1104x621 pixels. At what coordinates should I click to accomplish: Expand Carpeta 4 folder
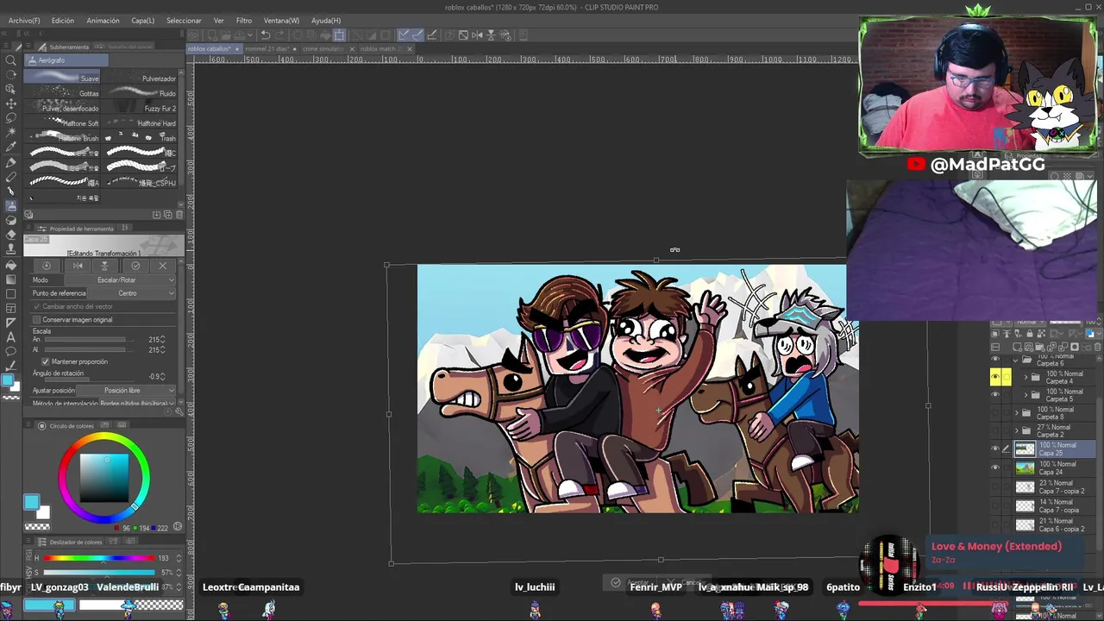pos(1026,377)
